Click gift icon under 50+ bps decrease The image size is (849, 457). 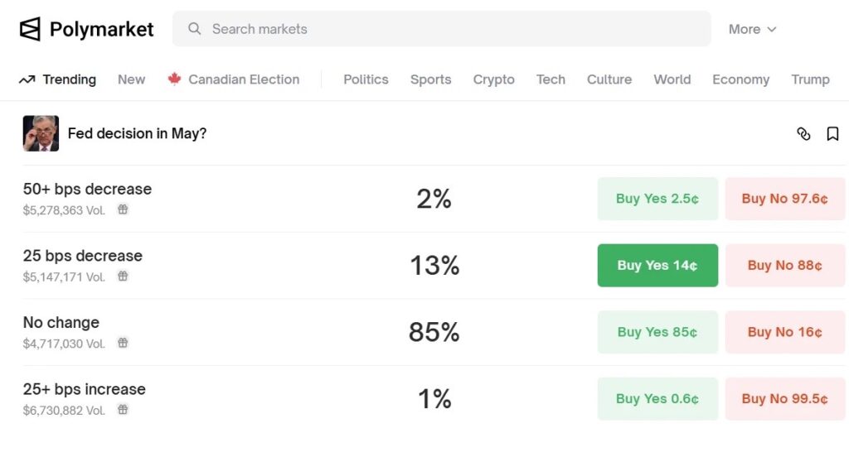point(123,210)
